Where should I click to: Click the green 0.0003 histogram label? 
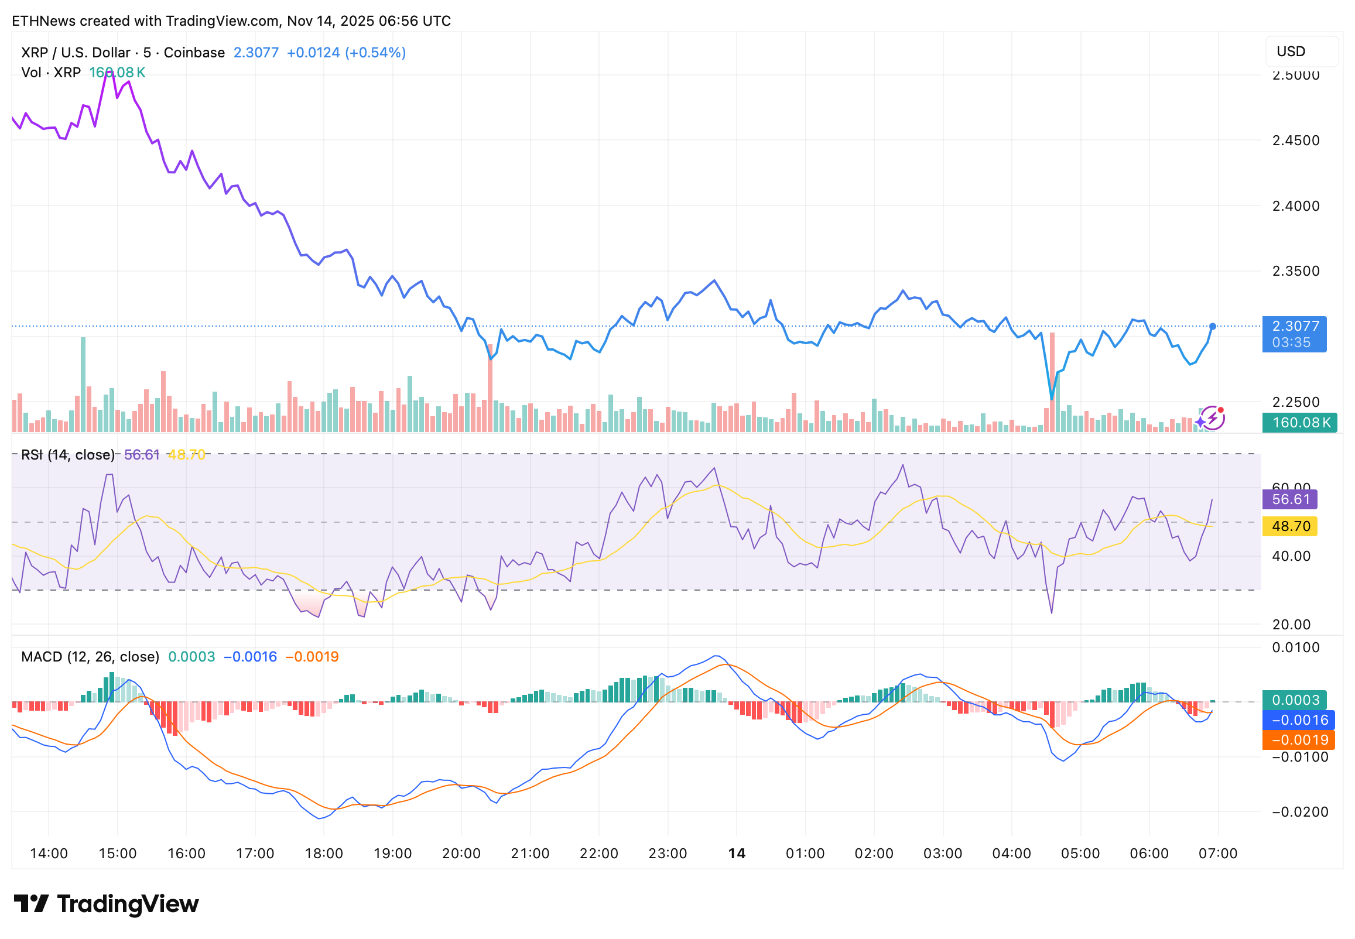tap(1295, 700)
